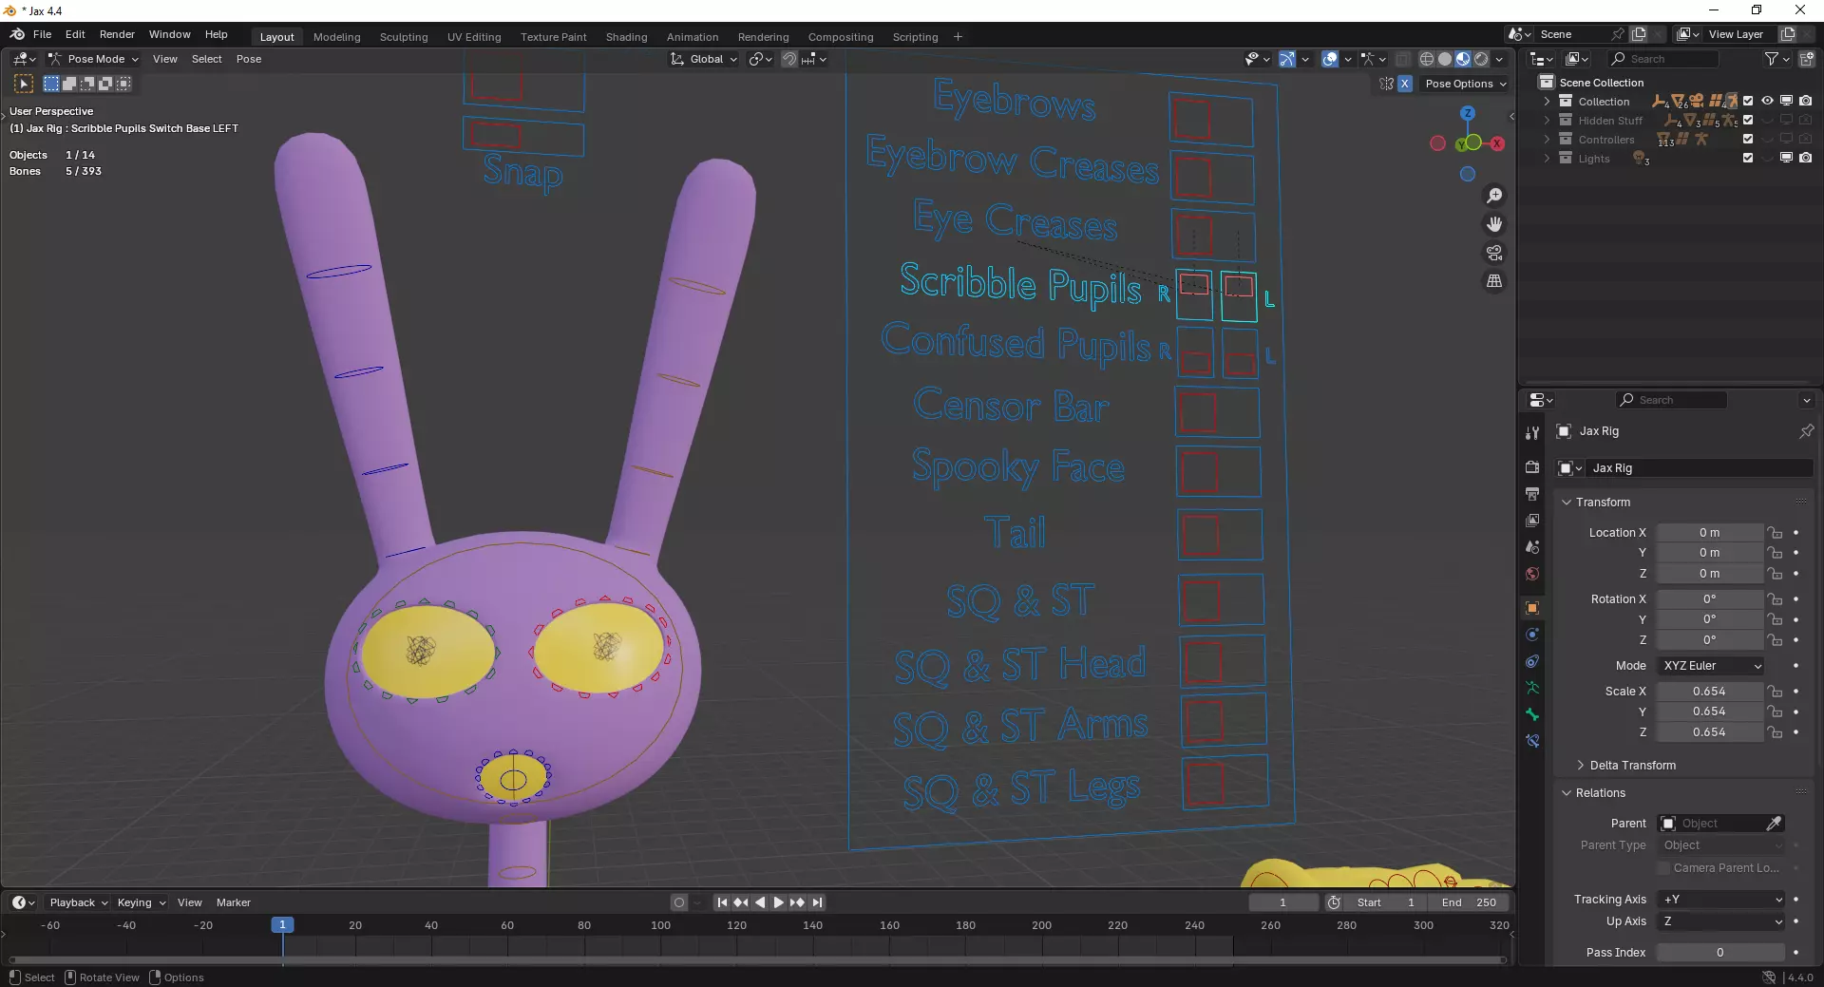Image resolution: width=1824 pixels, height=987 pixels.
Task: Toggle X-Ray display button
Action: (x=1403, y=59)
